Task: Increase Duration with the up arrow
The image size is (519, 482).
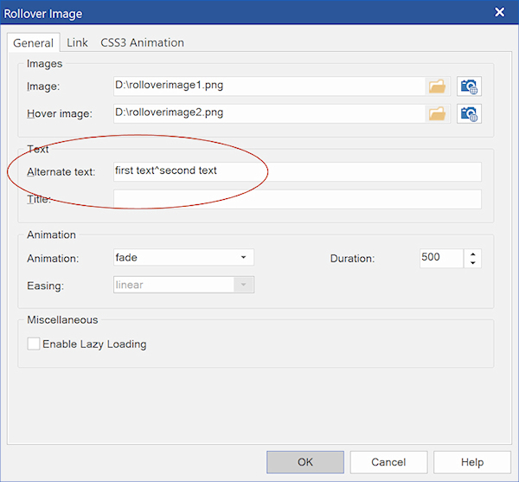Action: coord(472,254)
